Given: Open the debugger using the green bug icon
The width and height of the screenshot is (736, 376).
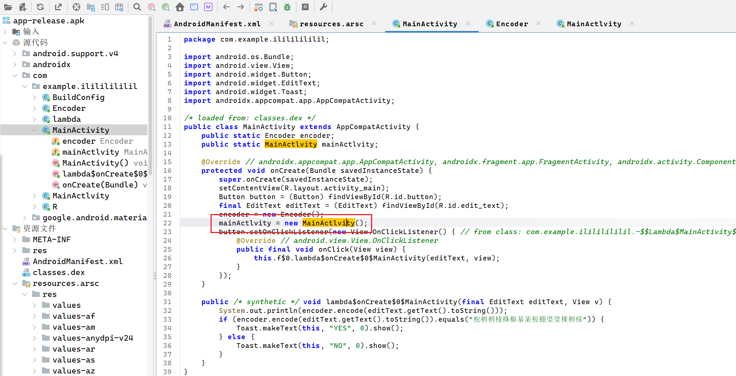Looking at the screenshot, I should [287, 7].
